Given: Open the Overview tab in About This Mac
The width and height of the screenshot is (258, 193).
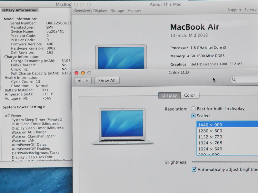Looking at the screenshot, I should click(x=82, y=11).
